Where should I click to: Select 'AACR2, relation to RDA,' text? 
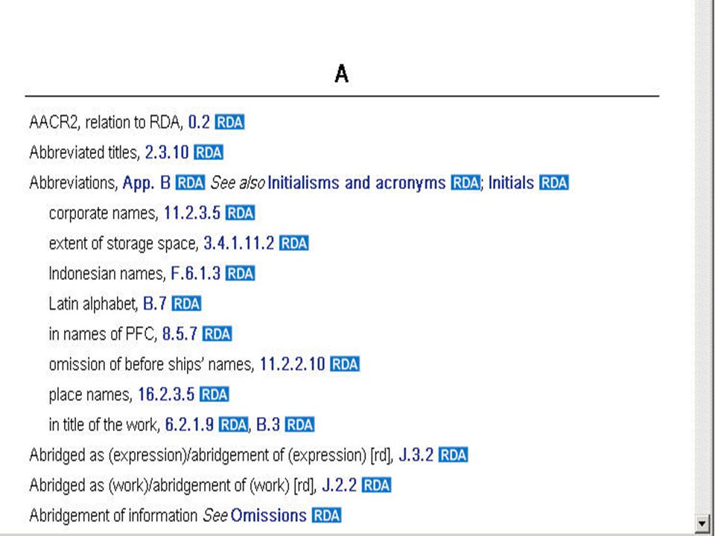106,122
